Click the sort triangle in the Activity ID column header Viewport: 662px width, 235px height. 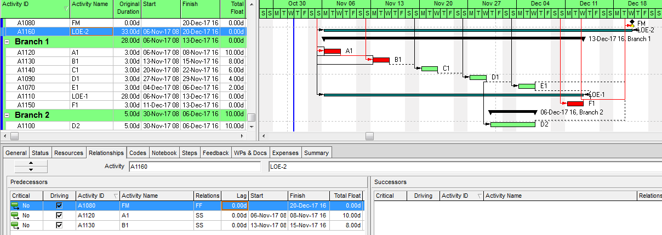click(x=66, y=9)
